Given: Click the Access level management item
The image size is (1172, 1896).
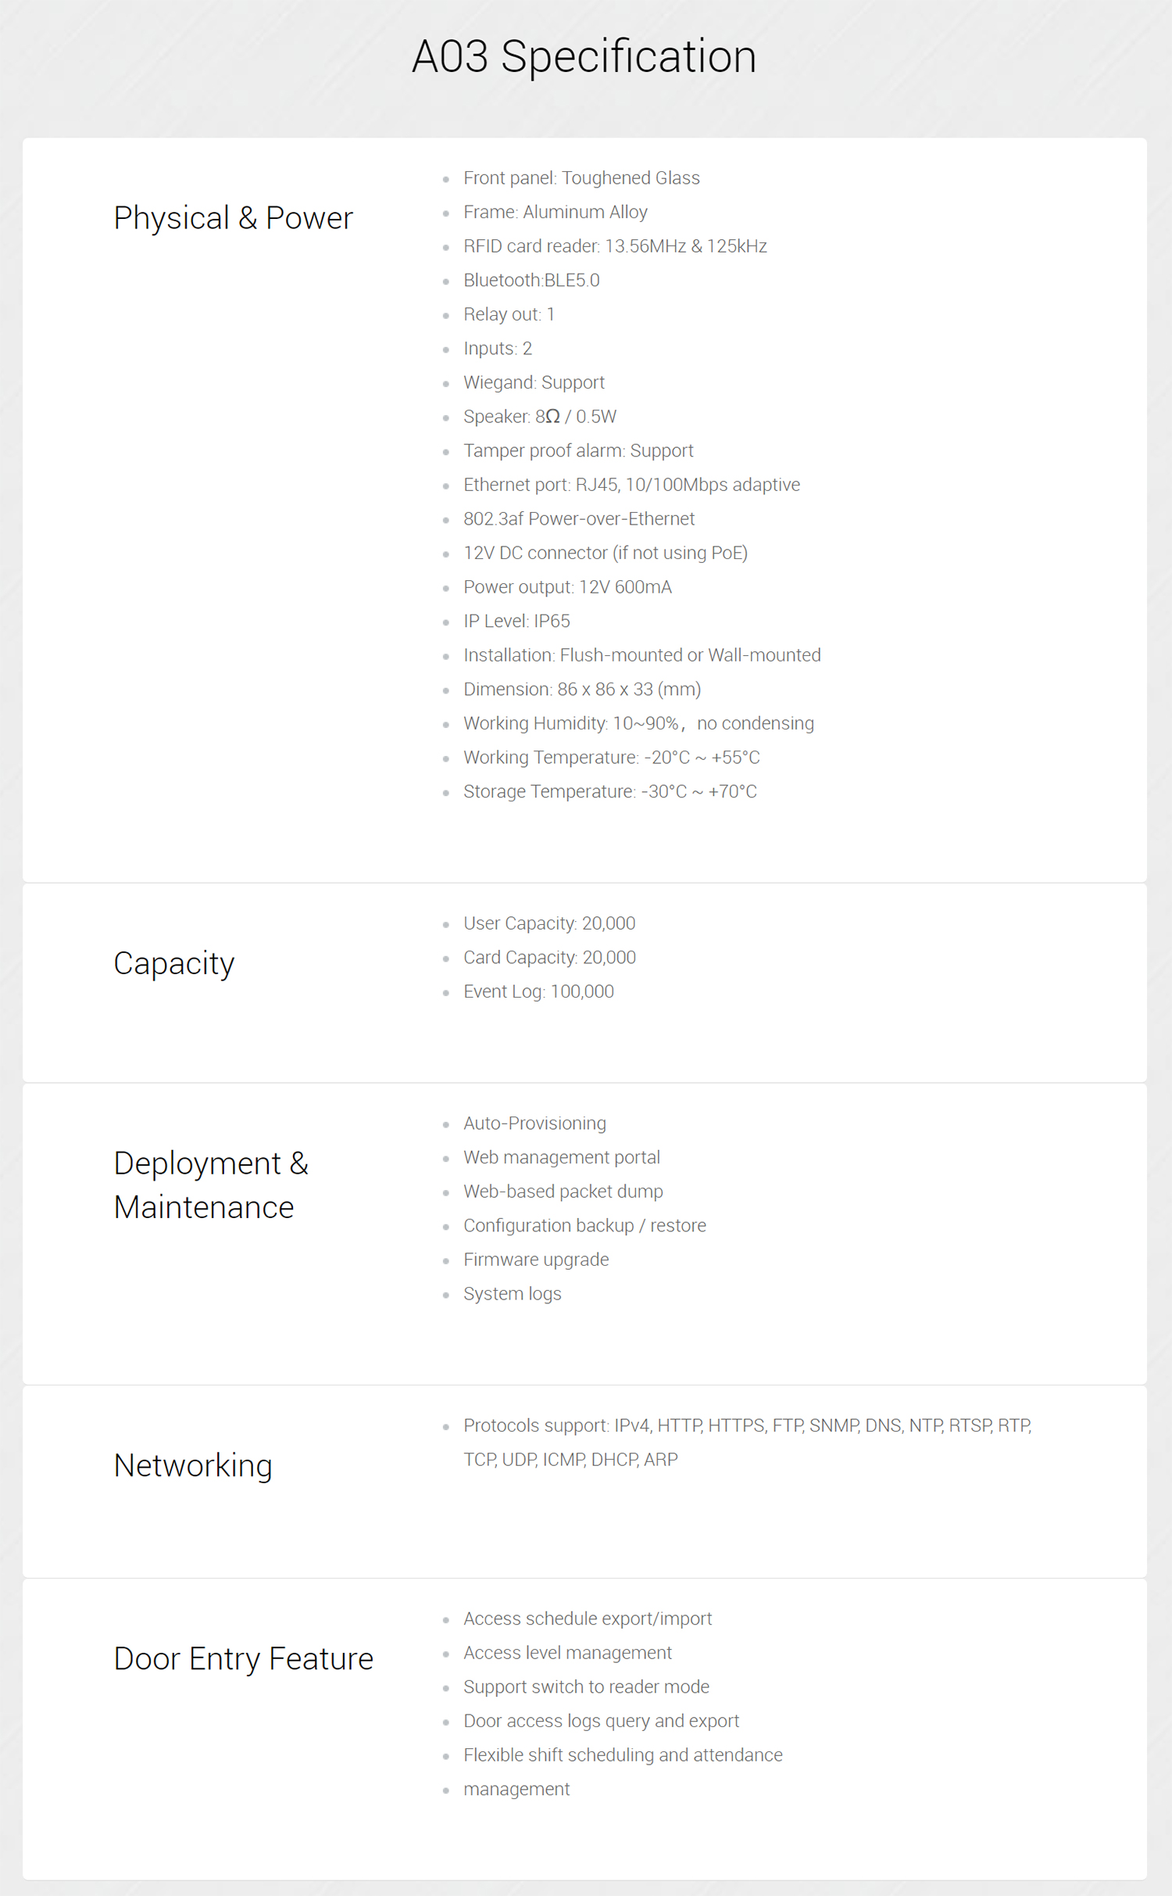Looking at the screenshot, I should (x=567, y=1653).
